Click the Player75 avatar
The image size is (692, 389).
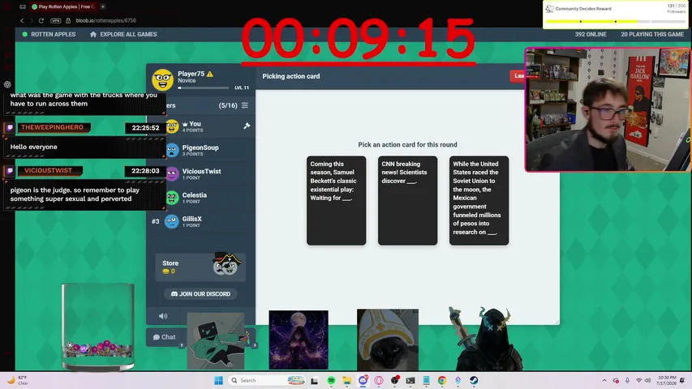click(162, 80)
